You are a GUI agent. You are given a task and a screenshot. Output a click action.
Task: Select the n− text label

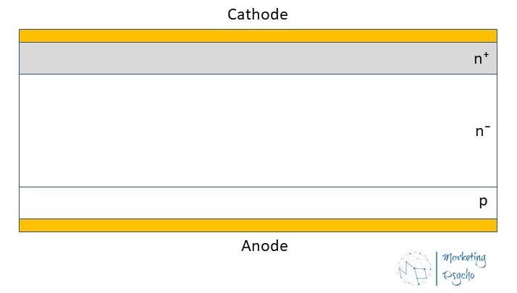point(482,131)
